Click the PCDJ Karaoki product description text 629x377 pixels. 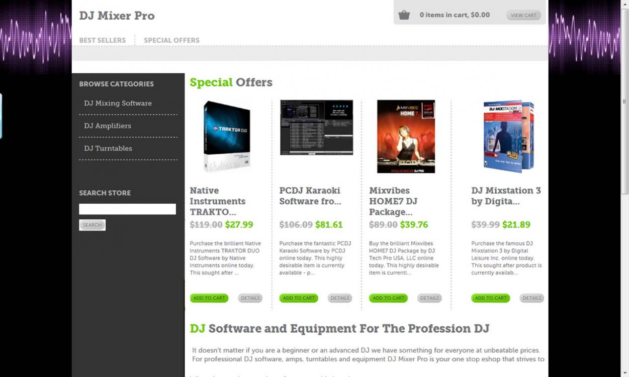[315, 258]
